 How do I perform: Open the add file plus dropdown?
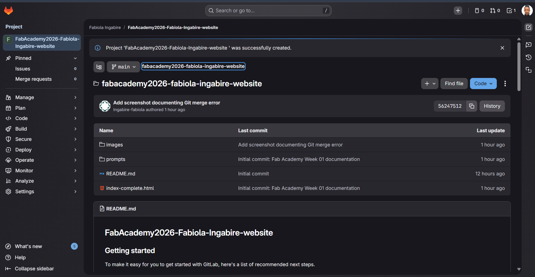tap(430, 84)
